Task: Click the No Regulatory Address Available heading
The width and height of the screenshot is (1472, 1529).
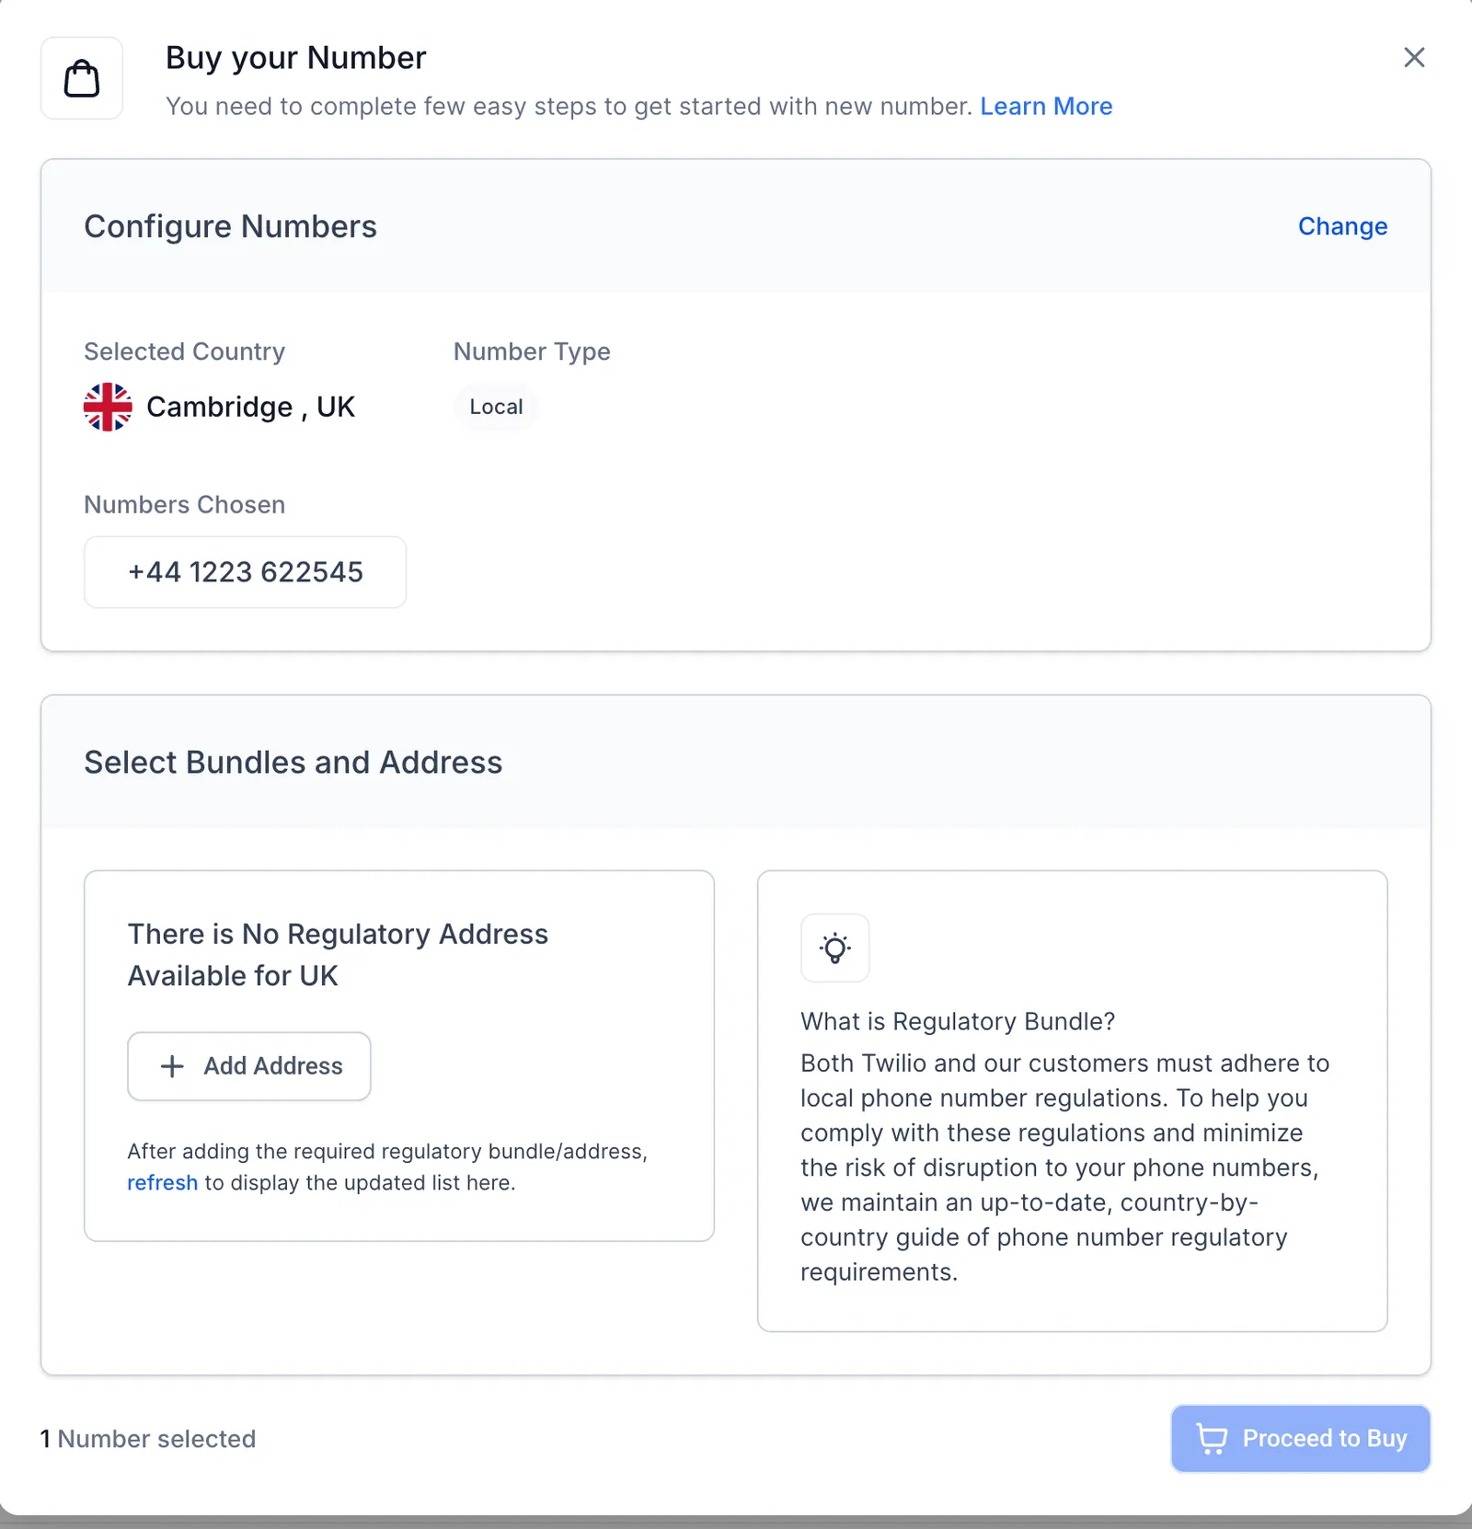Action: pos(338,955)
